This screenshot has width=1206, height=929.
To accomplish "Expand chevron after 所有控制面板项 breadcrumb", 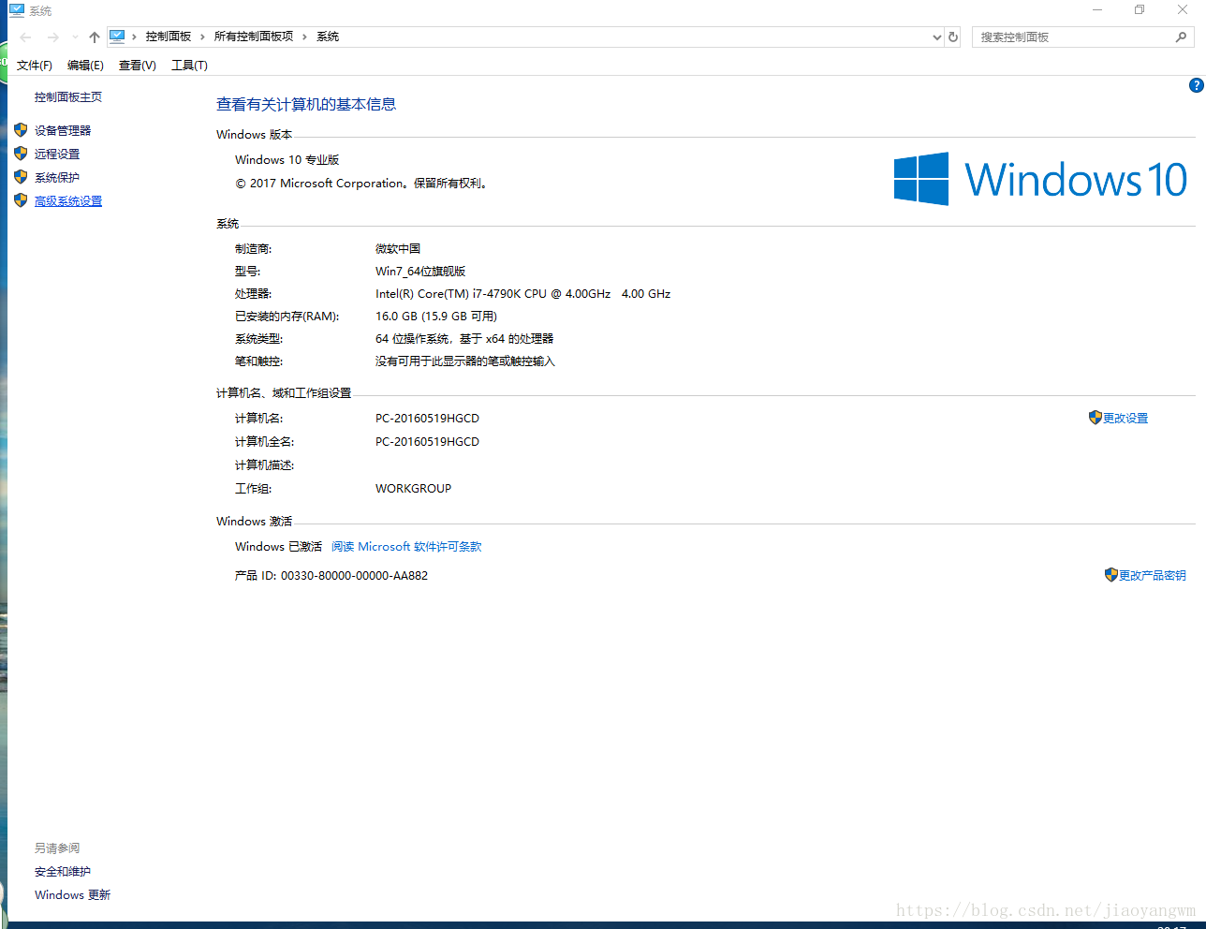I will click(304, 37).
